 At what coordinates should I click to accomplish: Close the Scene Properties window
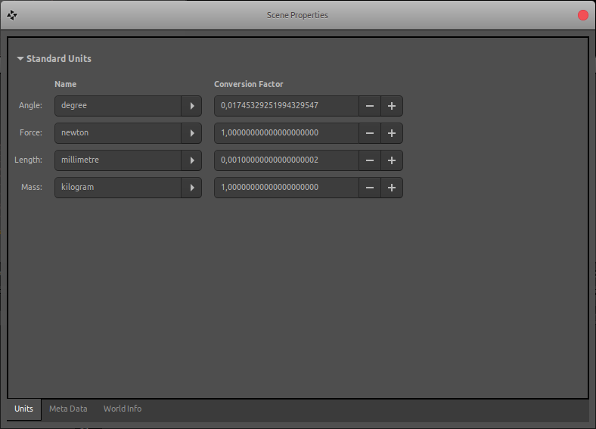582,15
